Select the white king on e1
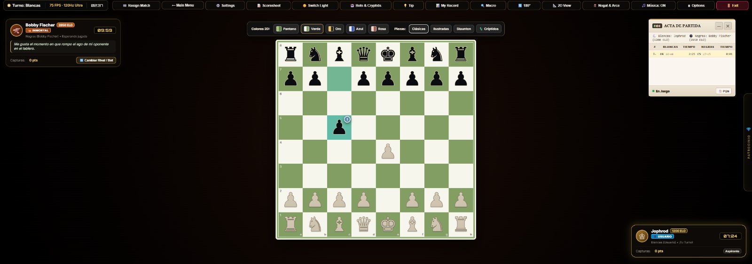 tap(388, 225)
